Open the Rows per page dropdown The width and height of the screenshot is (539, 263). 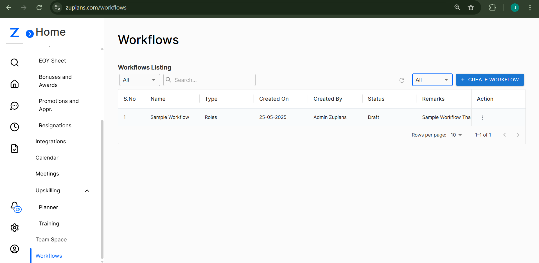pyautogui.click(x=455, y=135)
